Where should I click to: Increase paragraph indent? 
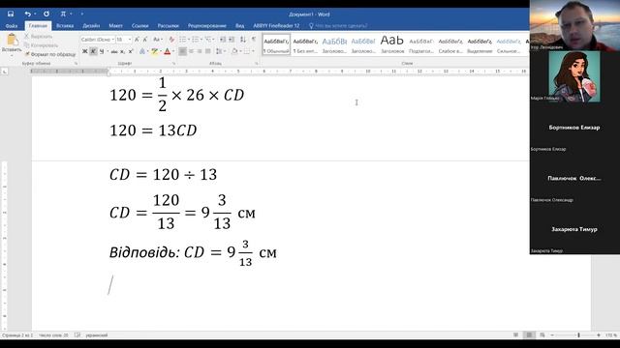pyautogui.click(x=232, y=40)
